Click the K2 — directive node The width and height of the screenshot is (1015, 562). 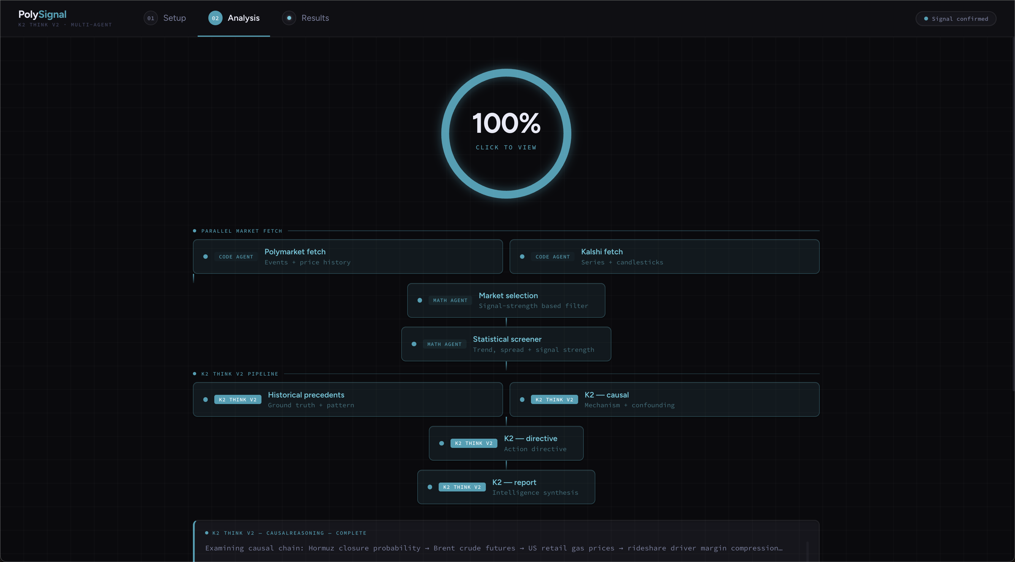click(x=506, y=443)
